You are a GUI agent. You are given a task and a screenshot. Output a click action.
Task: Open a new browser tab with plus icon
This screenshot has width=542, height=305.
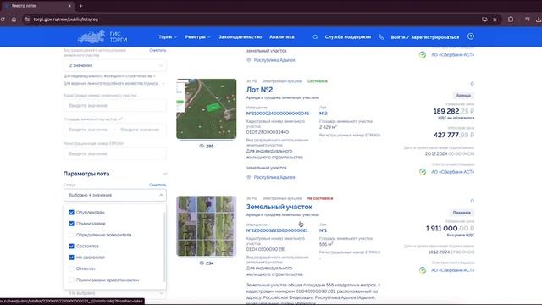click(x=81, y=6)
